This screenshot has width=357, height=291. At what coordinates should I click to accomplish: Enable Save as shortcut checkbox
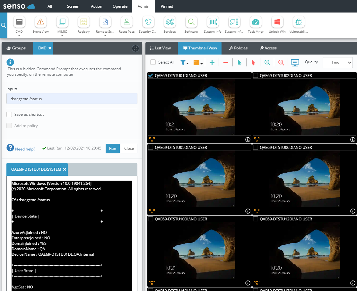click(x=9, y=115)
